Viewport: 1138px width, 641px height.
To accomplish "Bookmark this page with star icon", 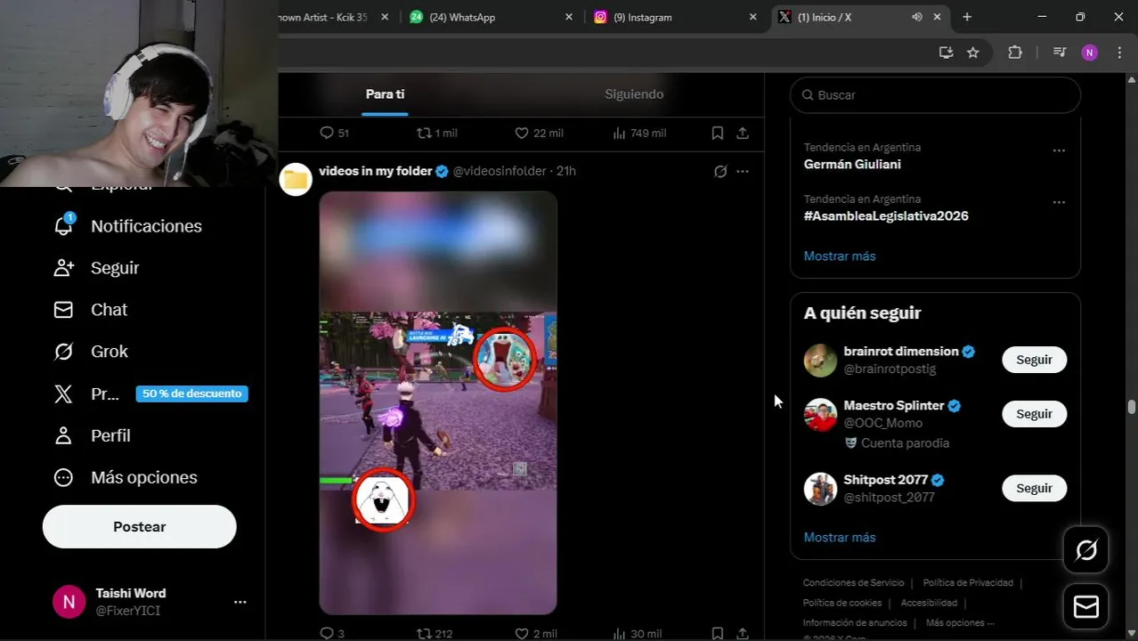I will click(973, 53).
